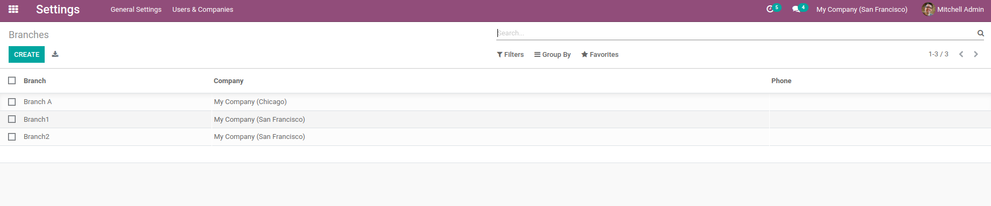Viewport: 991px width, 206px height.
Task: Open the General Settings menu
Action: (x=136, y=10)
